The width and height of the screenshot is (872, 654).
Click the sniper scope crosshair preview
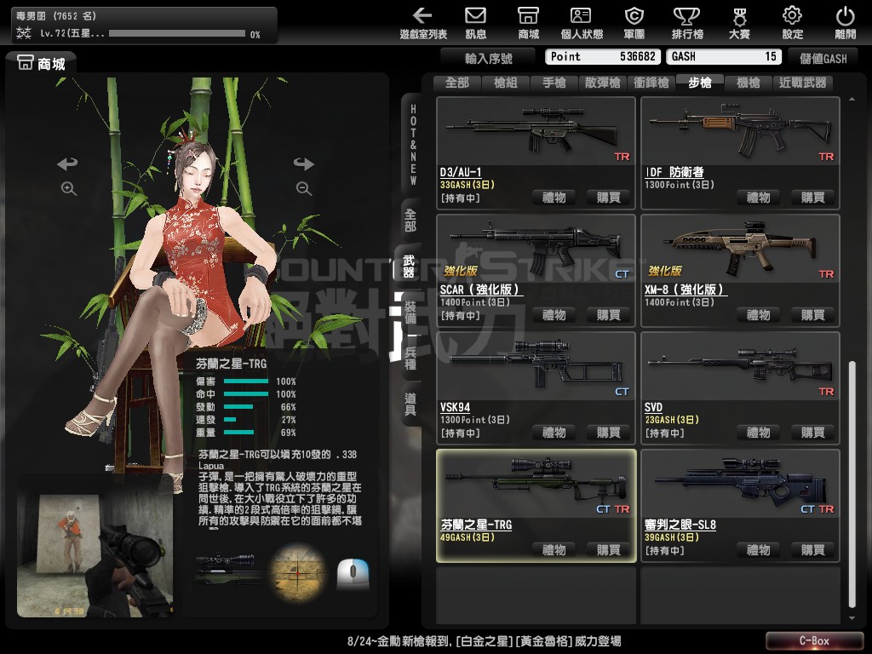point(297,573)
